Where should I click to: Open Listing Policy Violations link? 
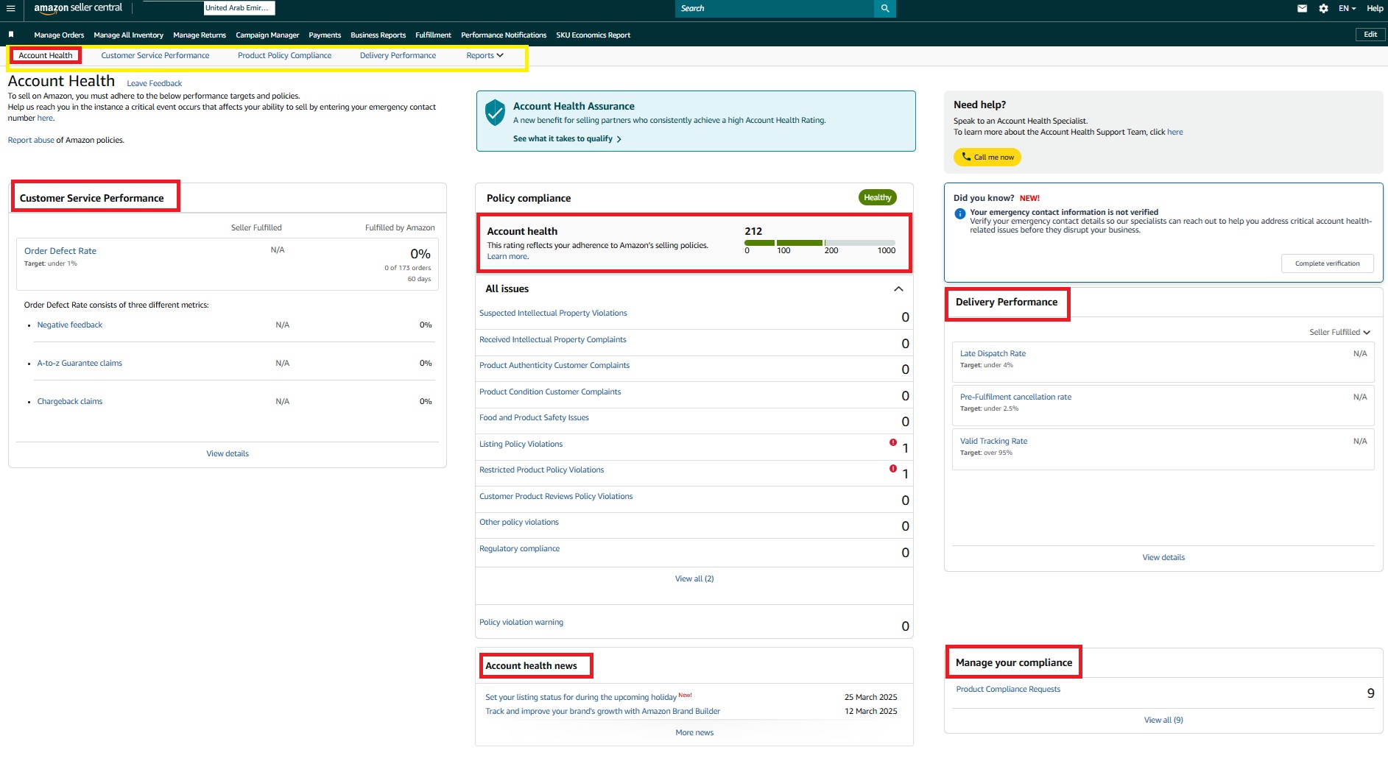[521, 444]
